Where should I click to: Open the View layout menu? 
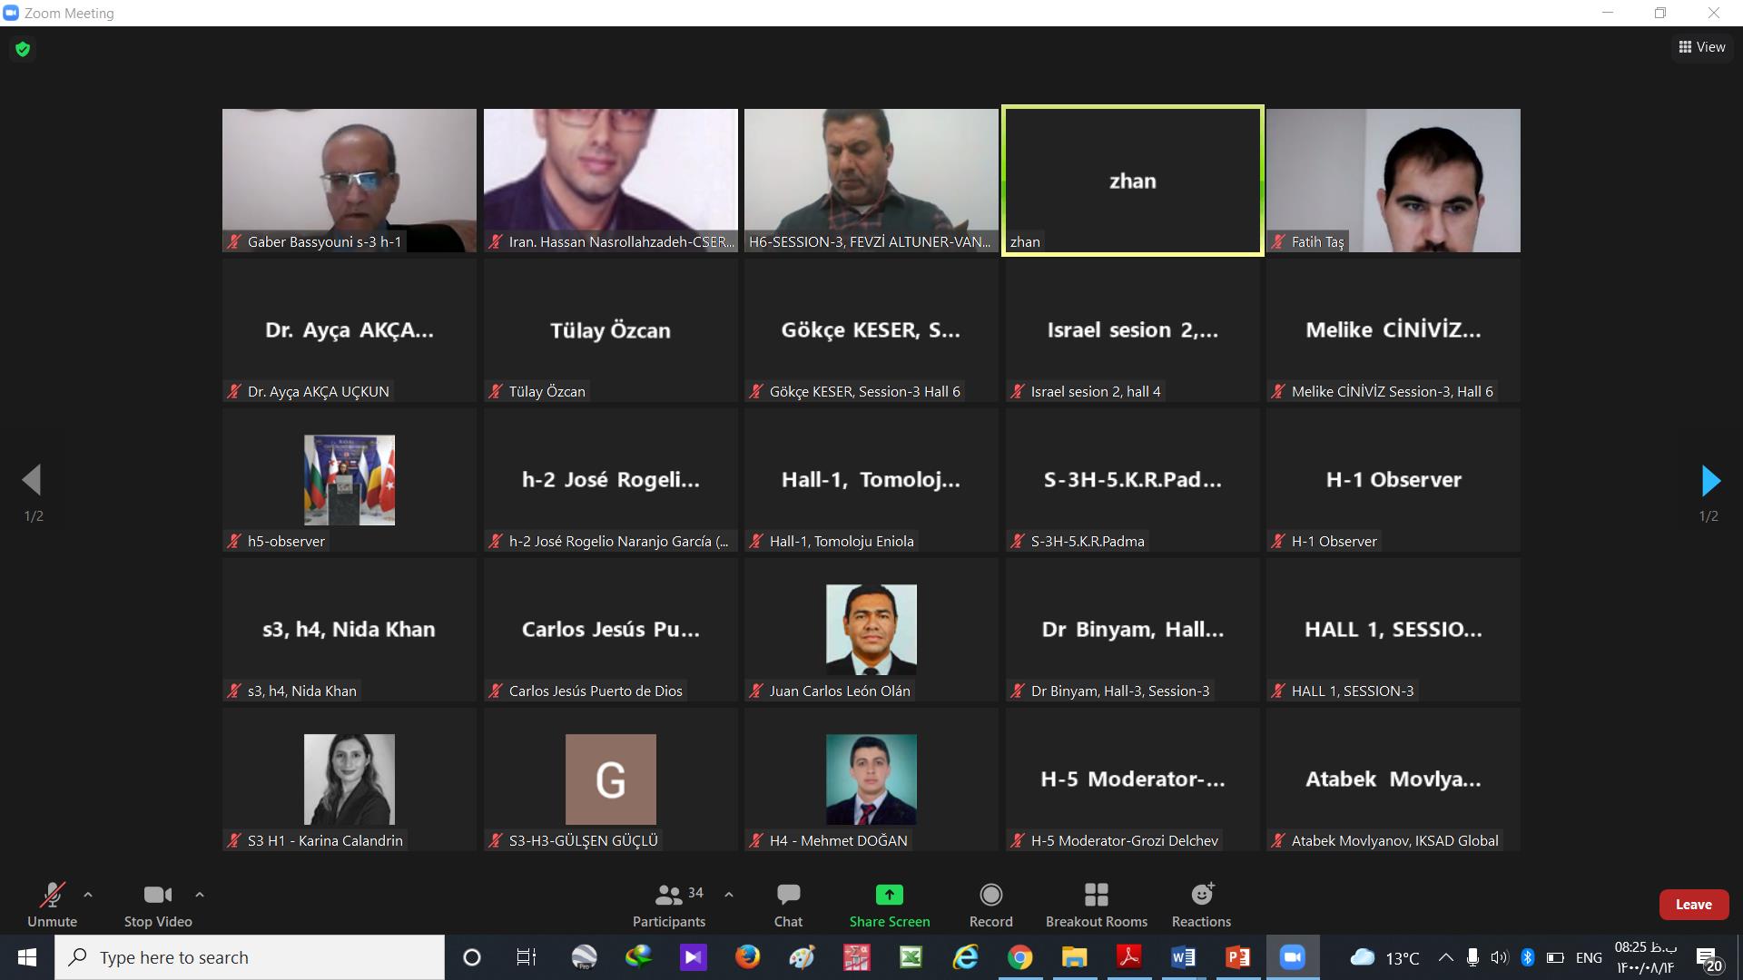(1701, 47)
